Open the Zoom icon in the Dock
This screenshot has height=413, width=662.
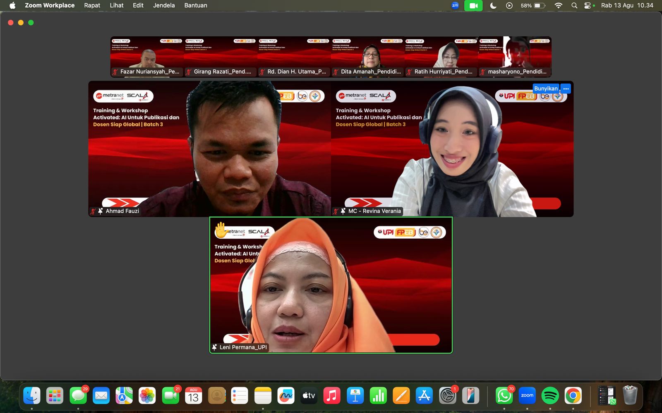click(527, 396)
